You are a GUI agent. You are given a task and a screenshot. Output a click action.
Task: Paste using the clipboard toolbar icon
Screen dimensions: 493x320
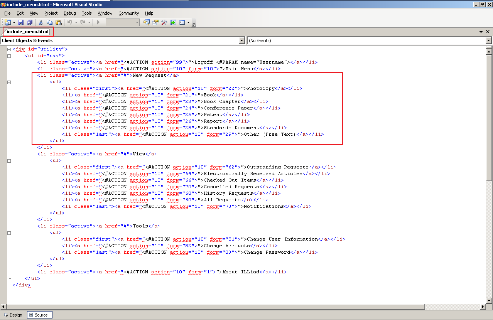coord(58,22)
